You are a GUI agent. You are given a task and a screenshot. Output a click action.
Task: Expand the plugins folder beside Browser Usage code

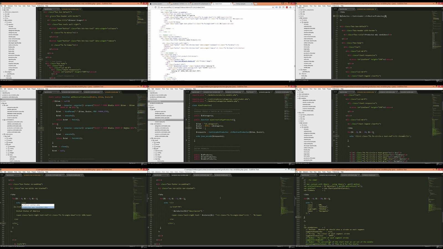tap(4, 72)
